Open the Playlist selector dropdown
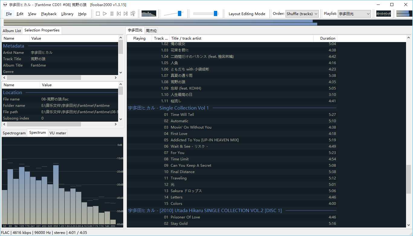The width and height of the screenshot is (413, 236). pos(354,14)
